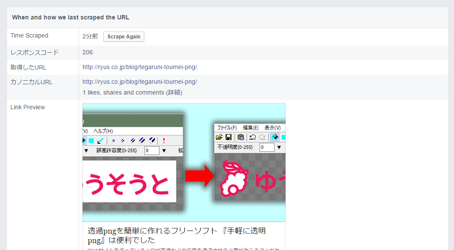Click the 誤差許容度(0-255) input field
454x250 pixels.
click(x=152, y=151)
